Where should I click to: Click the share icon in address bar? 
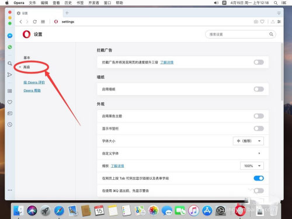click(x=273, y=22)
